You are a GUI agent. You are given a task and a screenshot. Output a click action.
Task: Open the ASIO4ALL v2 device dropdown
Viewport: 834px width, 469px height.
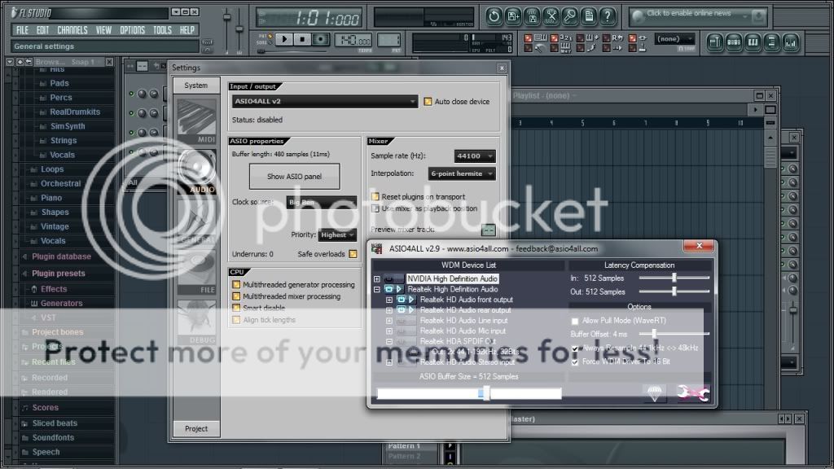(x=324, y=102)
